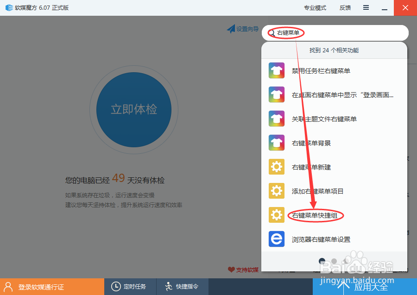Click the second pagination dot

point(335,261)
